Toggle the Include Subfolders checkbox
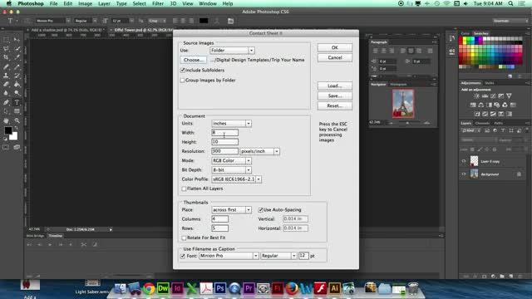This screenshot has height=299, width=532. 183,70
